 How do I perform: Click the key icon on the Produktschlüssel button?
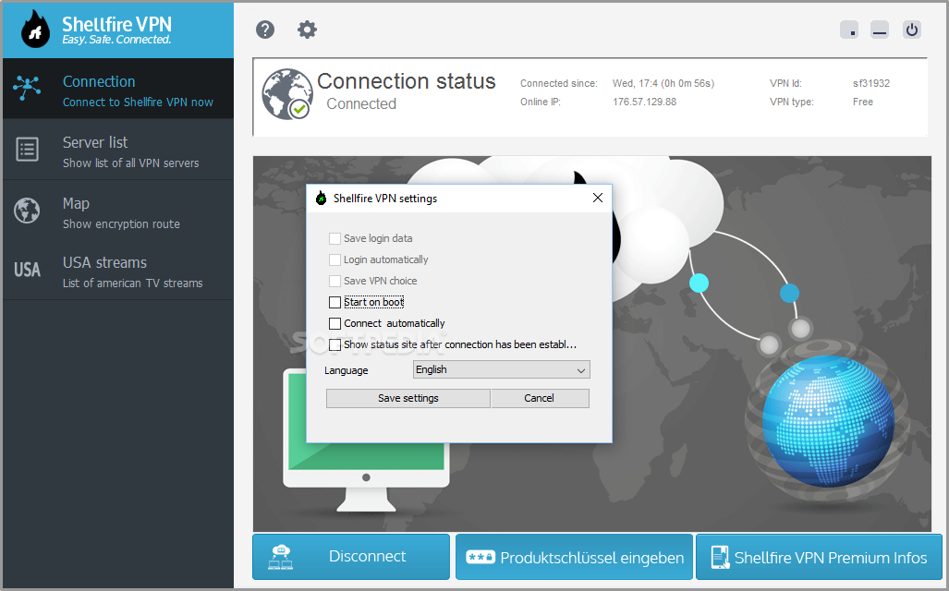(481, 557)
